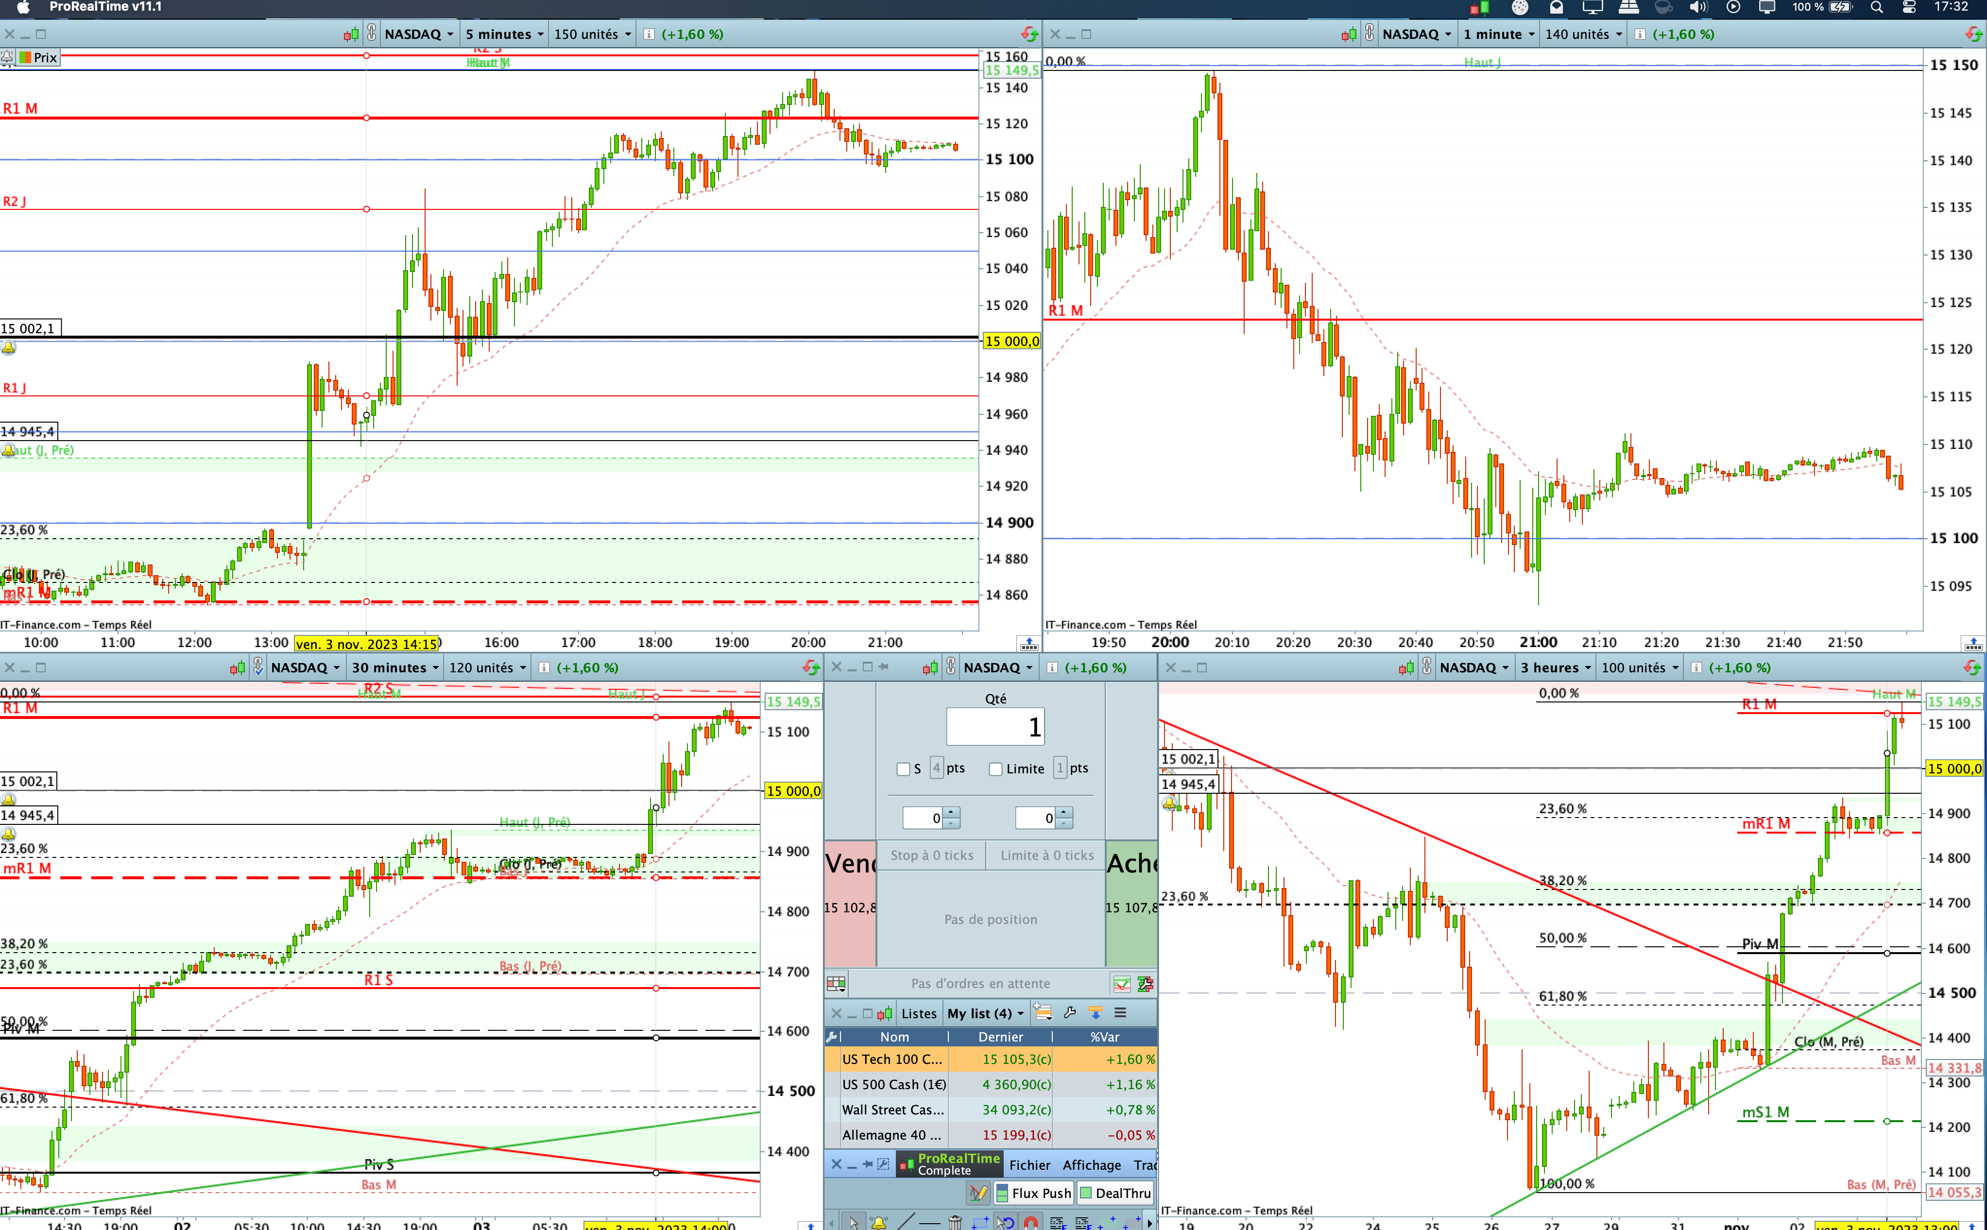
Task: Enable the S stop checkbox
Action: (903, 769)
